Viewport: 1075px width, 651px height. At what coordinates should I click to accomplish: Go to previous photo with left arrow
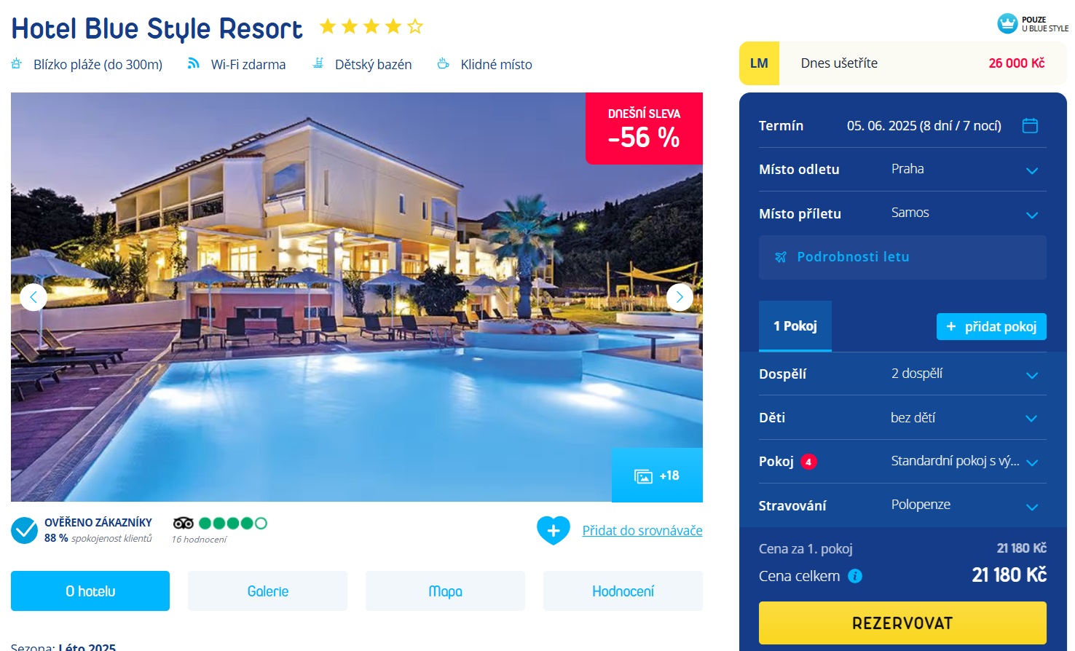[x=34, y=297]
